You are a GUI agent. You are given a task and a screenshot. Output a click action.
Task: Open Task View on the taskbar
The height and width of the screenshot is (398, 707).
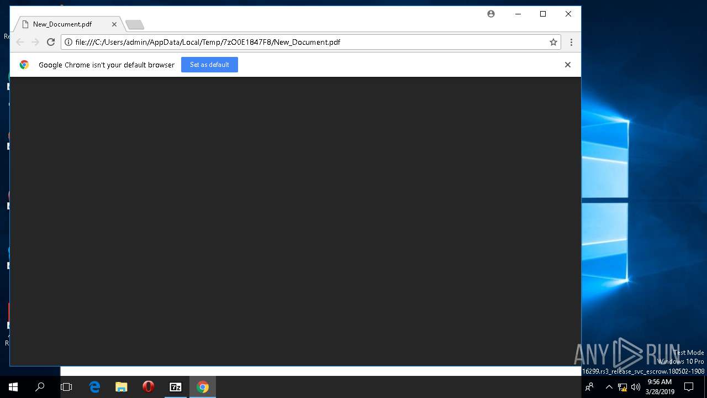(x=66, y=387)
